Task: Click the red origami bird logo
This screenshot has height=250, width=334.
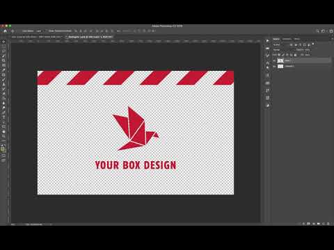Action: click(136, 128)
